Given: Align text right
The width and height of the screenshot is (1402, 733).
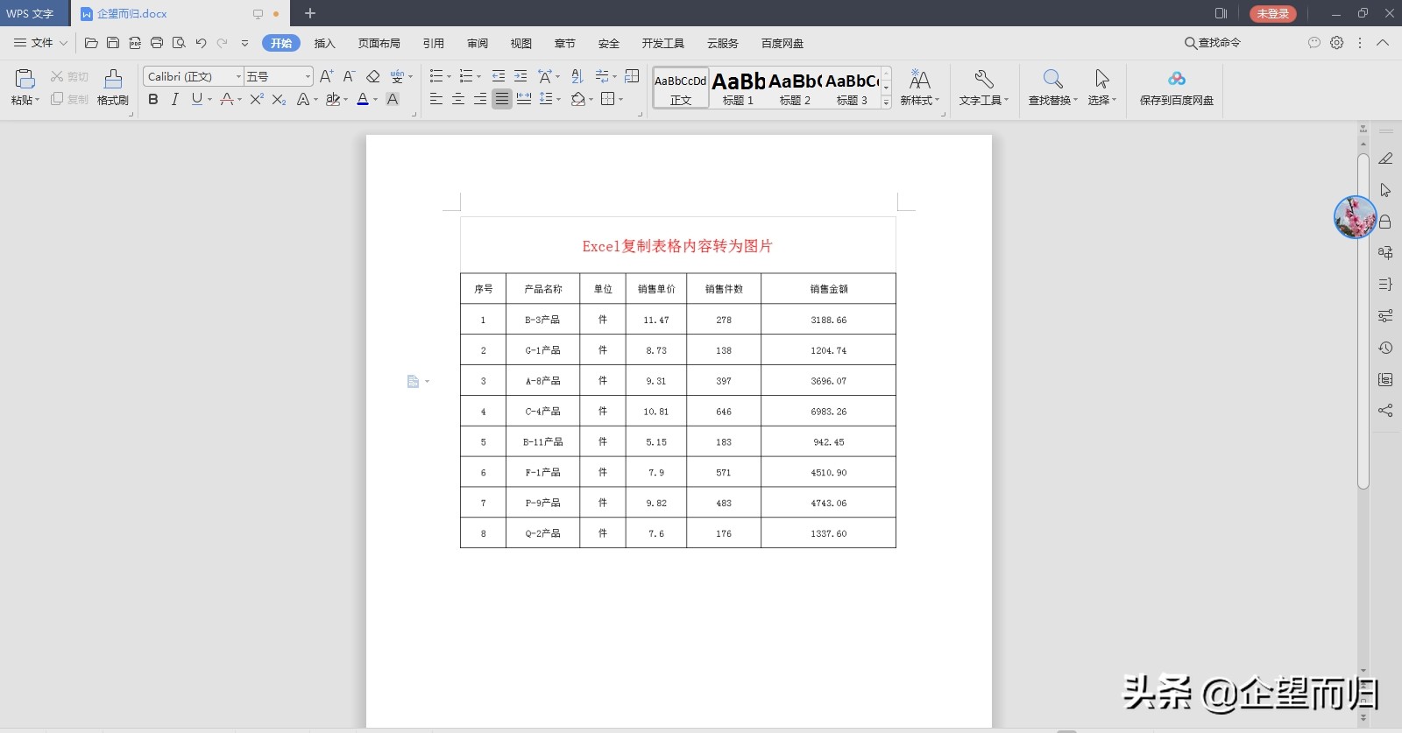Looking at the screenshot, I should pos(479,99).
